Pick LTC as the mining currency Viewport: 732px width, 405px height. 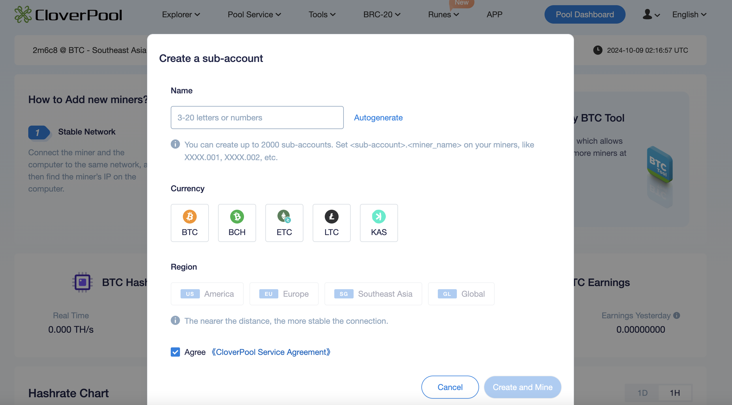331,223
